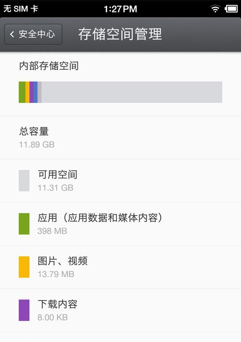Viewport: 241px width, 342px height.
Task: Tap the 内部存储空间 section header
Action: pyautogui.click(x=49, y=65)
